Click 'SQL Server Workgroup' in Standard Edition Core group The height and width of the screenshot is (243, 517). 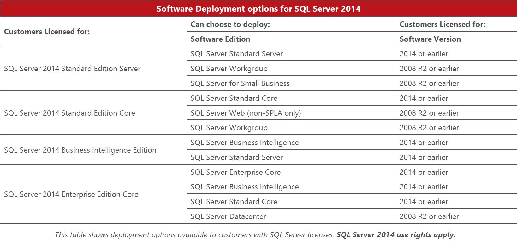(229, 128)
